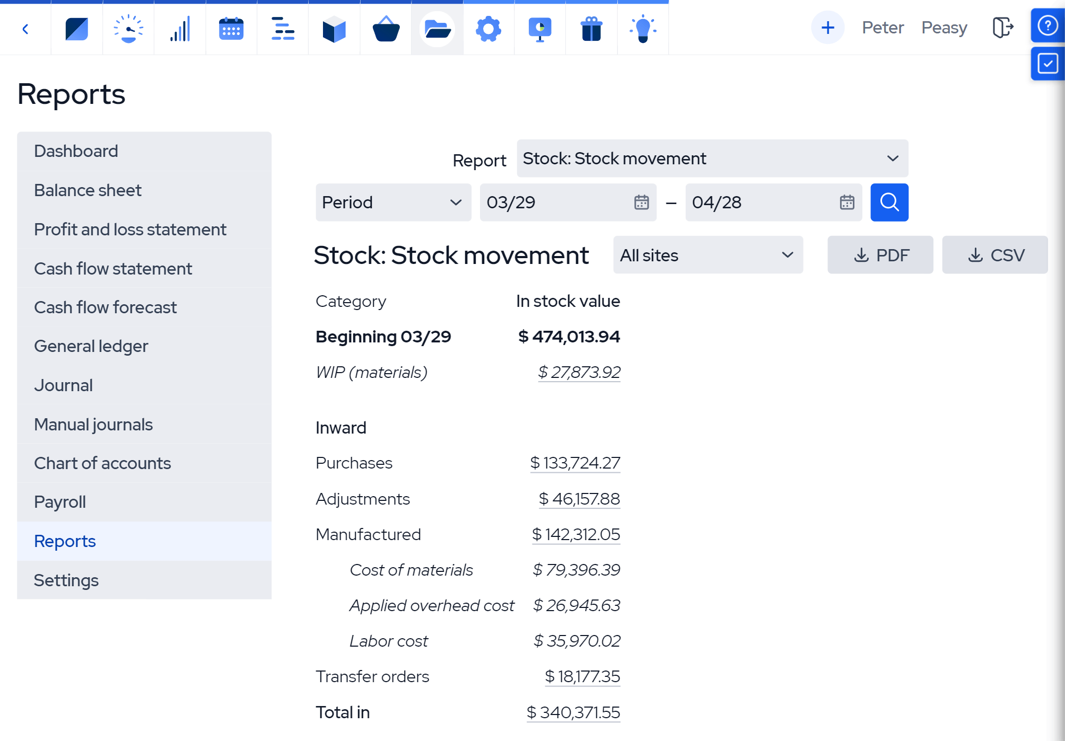The height and width of the screenshot is (741, 1065).
Task: Click the blue checkmark task button on the right edge
Action: (x=1047, y=64)
